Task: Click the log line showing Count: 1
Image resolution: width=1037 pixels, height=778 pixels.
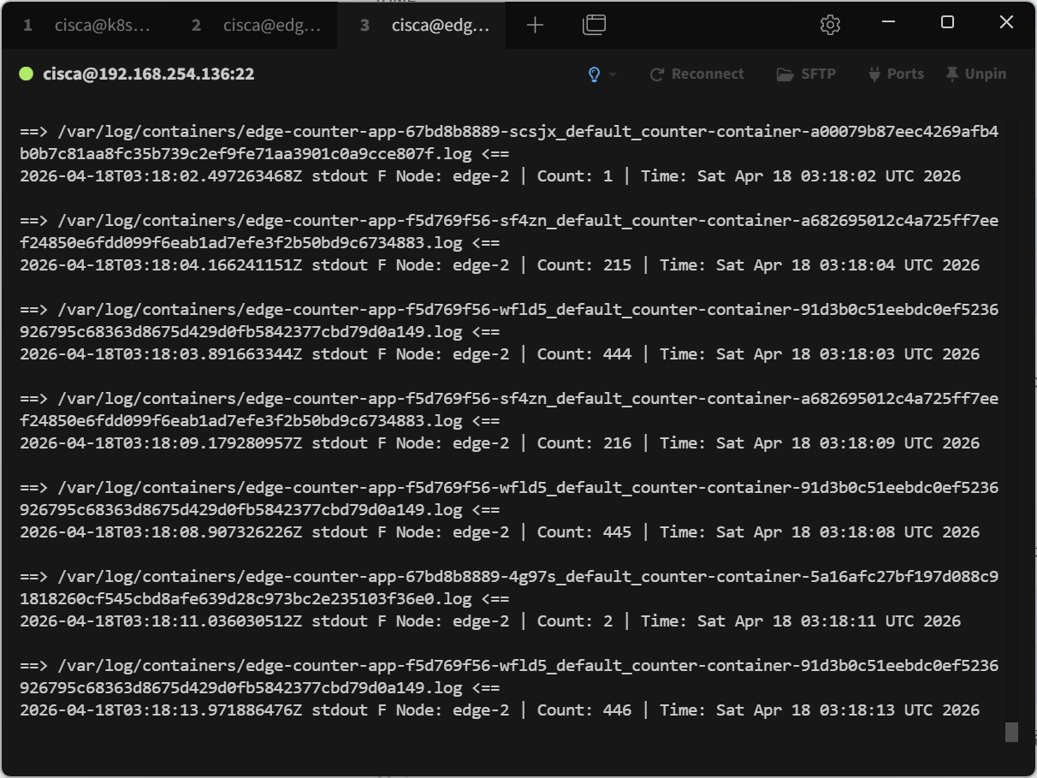Action: (489, 176)
